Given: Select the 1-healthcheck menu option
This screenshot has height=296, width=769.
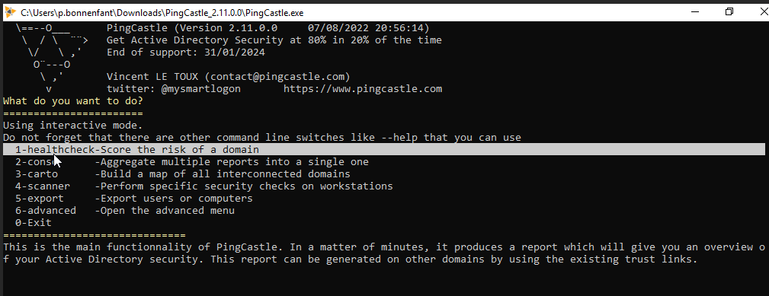Looking at the screenshot, I should (x=384, y=150).
